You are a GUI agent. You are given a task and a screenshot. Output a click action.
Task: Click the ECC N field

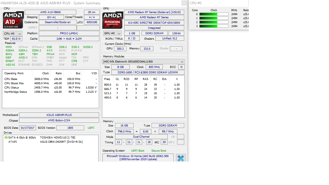click(x=181, y=67)
